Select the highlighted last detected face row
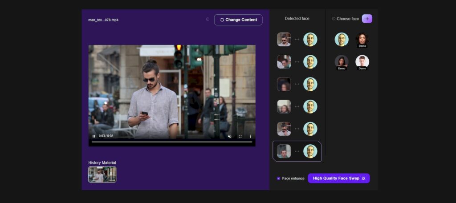The image size is (456, 203). [x=297, y=151]
